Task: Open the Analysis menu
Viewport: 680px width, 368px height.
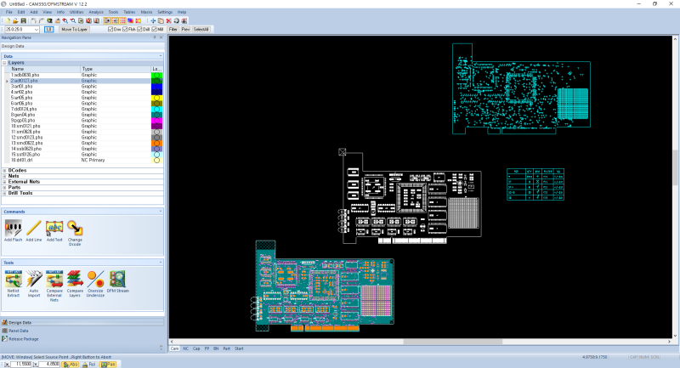Action: pyautogui.click(x=96, y=12)
